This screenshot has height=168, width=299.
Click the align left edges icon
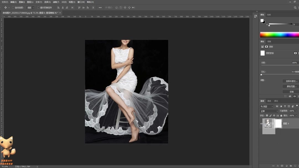58,8
